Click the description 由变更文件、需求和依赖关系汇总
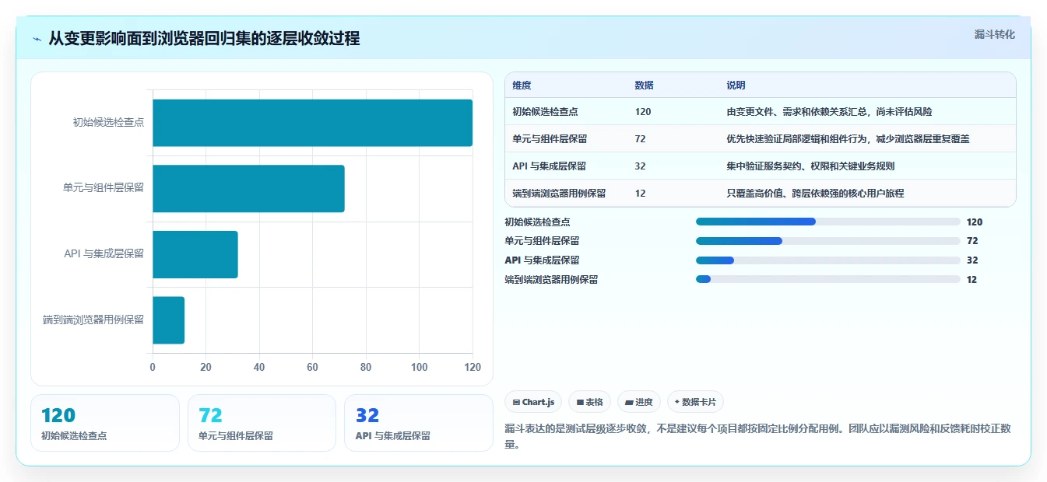This screenshot has height=482, width=1047. [829, 112]
